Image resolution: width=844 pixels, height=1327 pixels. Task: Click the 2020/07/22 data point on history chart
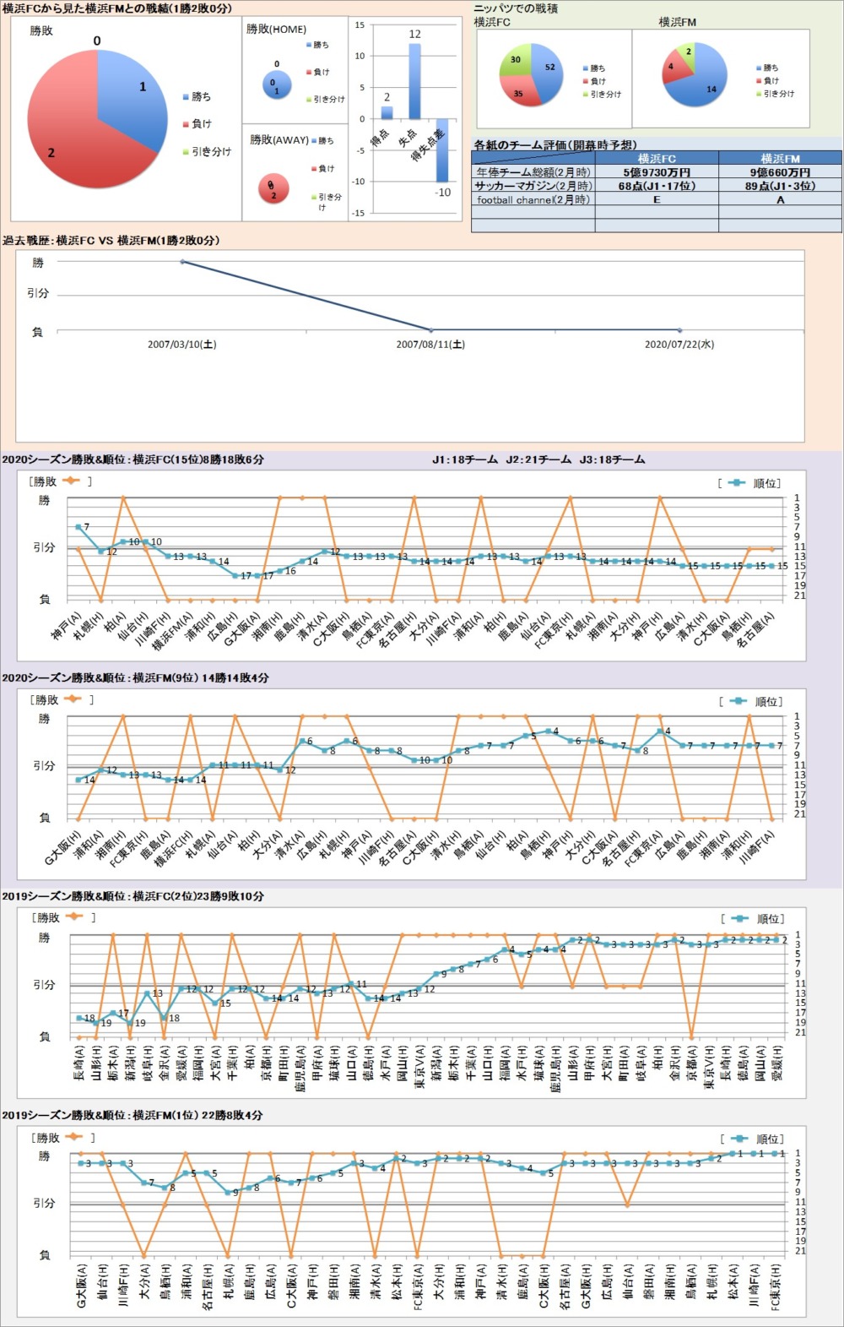point(680,329)
